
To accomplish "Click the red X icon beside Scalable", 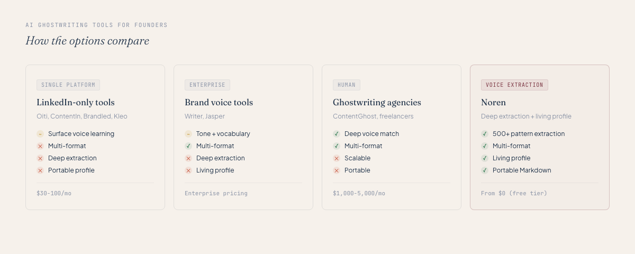I will [337, 158].
